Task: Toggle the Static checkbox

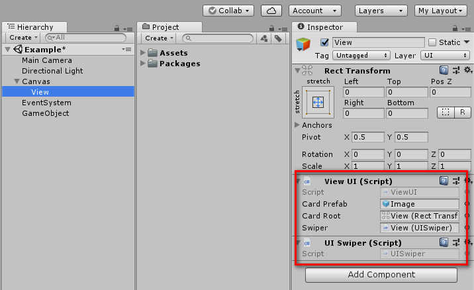Action: (x=432, y=42)
